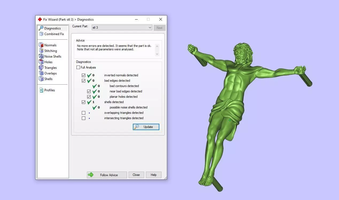Click the Advice box scroll up arrow

[x=157, y=46]
